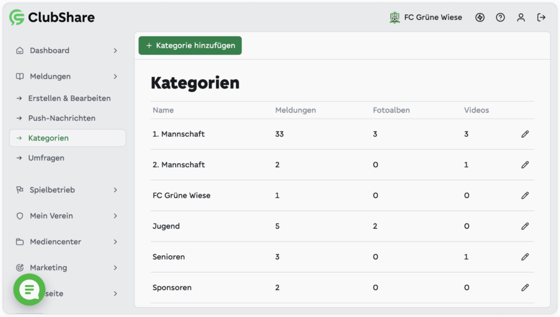Open the Dashboard menu label

pyautogui.click(x=50, y=50)
